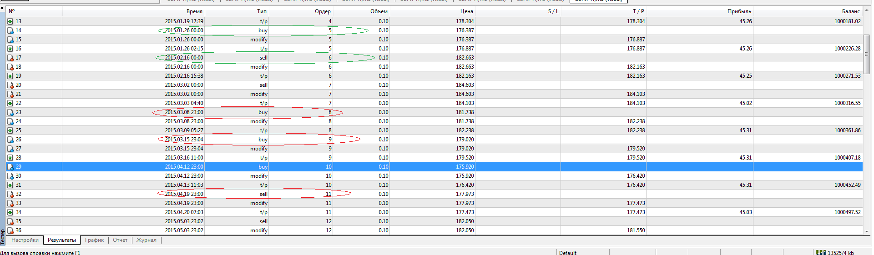The image size is (874, 255).
Task: Select the balance value 1000407.18
Action: point(847,158)
